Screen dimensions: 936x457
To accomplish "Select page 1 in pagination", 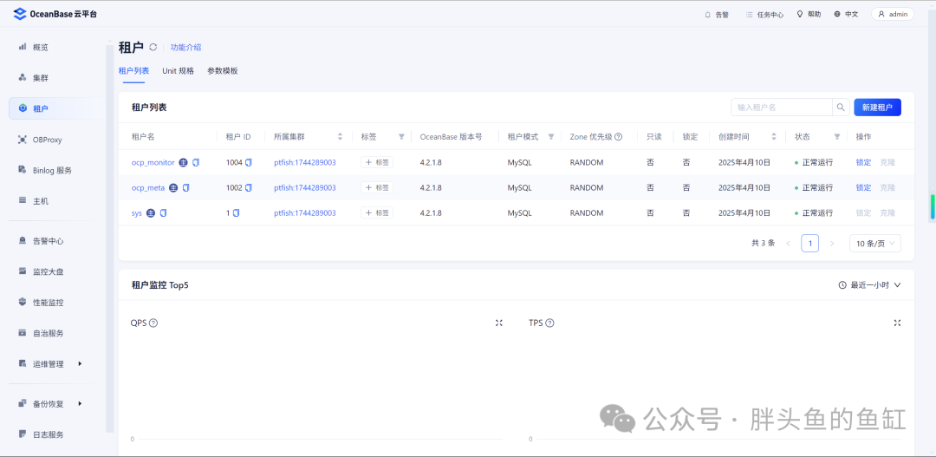I will click(809, 243).
